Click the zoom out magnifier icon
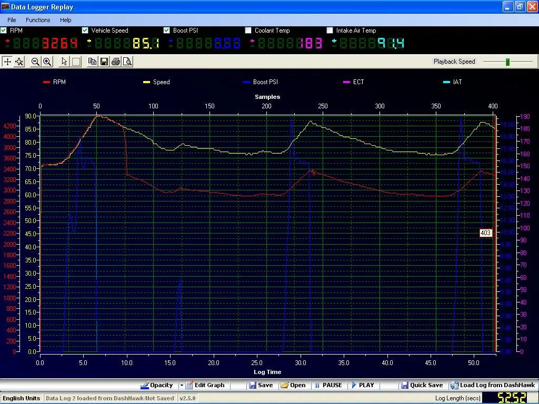The height and width of the screenshot is (404, 539). (35, 62)
